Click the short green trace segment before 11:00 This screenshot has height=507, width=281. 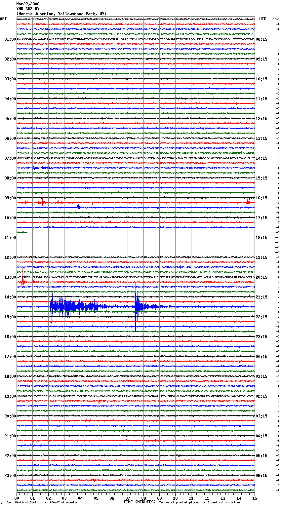22,232
